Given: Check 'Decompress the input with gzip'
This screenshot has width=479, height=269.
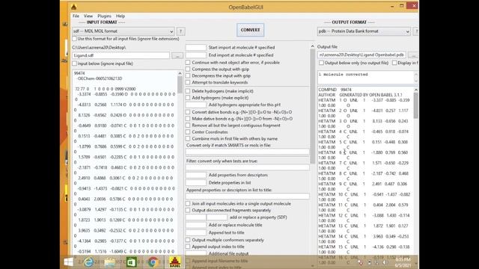Looking at the screenshot, I should click(188, 75).
